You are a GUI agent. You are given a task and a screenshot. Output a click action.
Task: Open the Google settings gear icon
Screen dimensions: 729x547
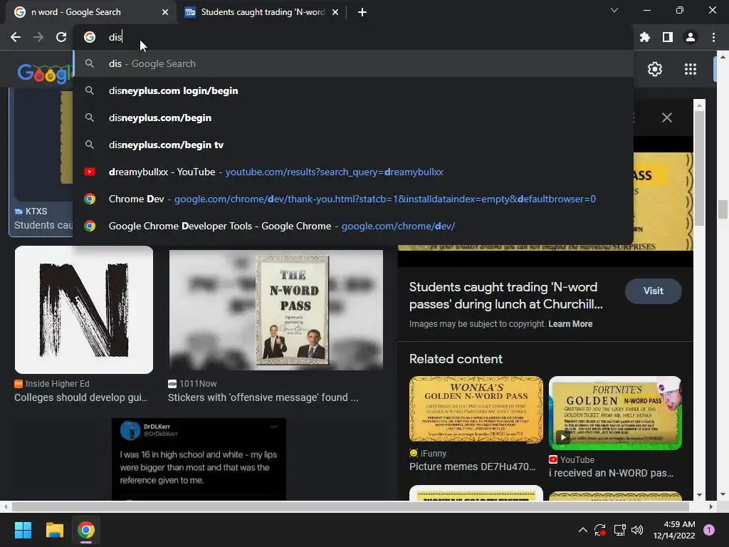(x=655, y=69)
